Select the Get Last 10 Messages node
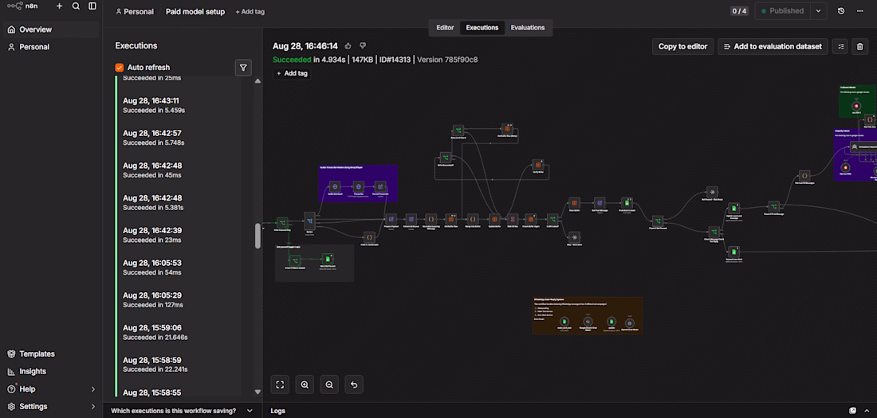 tap(804, 176)
